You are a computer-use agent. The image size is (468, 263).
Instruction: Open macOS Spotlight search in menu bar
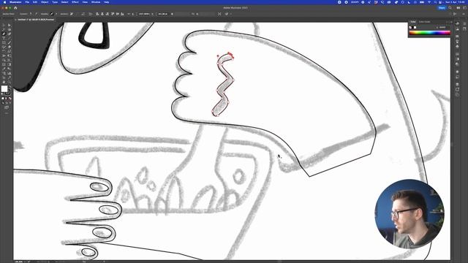[x=436, y=2]
